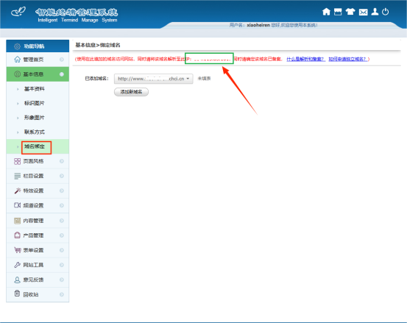This screenshot has height=323, width=407.
Task: Click the storefront icon in header
Action: point(338,12)
